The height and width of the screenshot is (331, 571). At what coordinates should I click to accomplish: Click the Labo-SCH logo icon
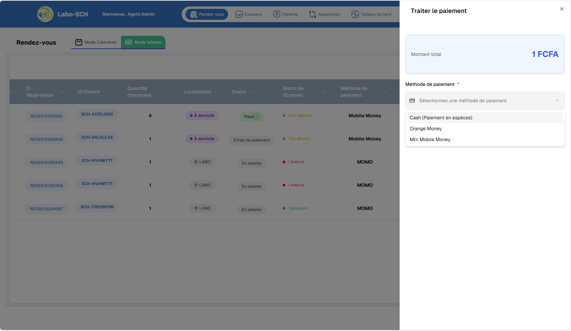(45, 14)
